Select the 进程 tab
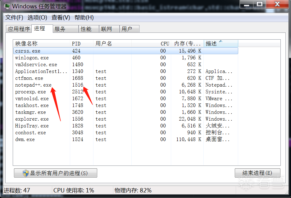 pos(42,29)
